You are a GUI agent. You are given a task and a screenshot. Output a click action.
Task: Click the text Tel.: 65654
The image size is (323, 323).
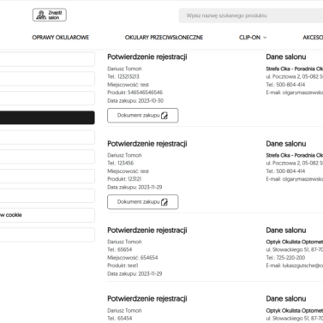point(119,249)
